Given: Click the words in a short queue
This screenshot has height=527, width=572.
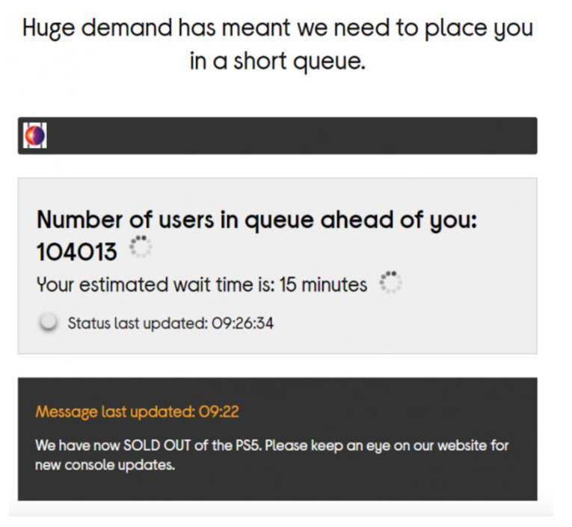Looking at the screenshot, I should coord(277,61).
